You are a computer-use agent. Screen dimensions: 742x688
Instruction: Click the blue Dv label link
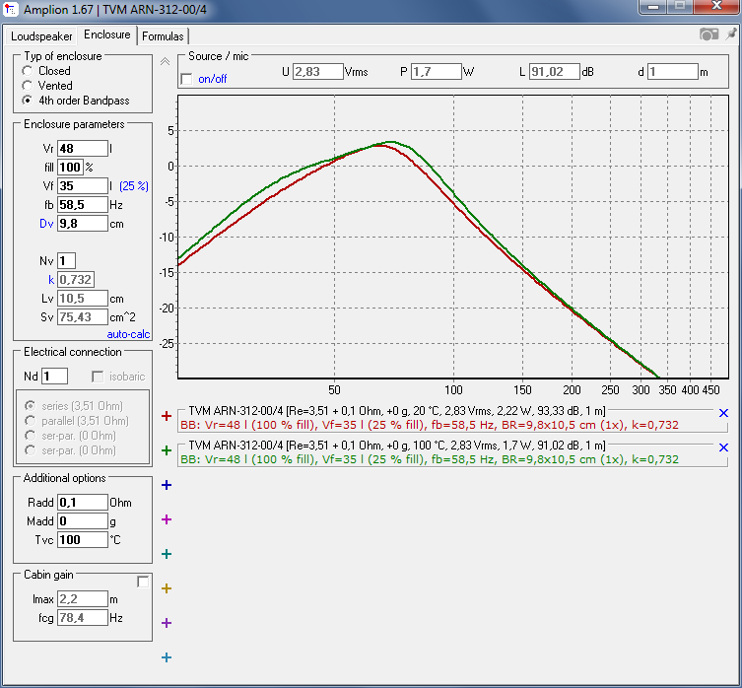[x=46, y=224]
